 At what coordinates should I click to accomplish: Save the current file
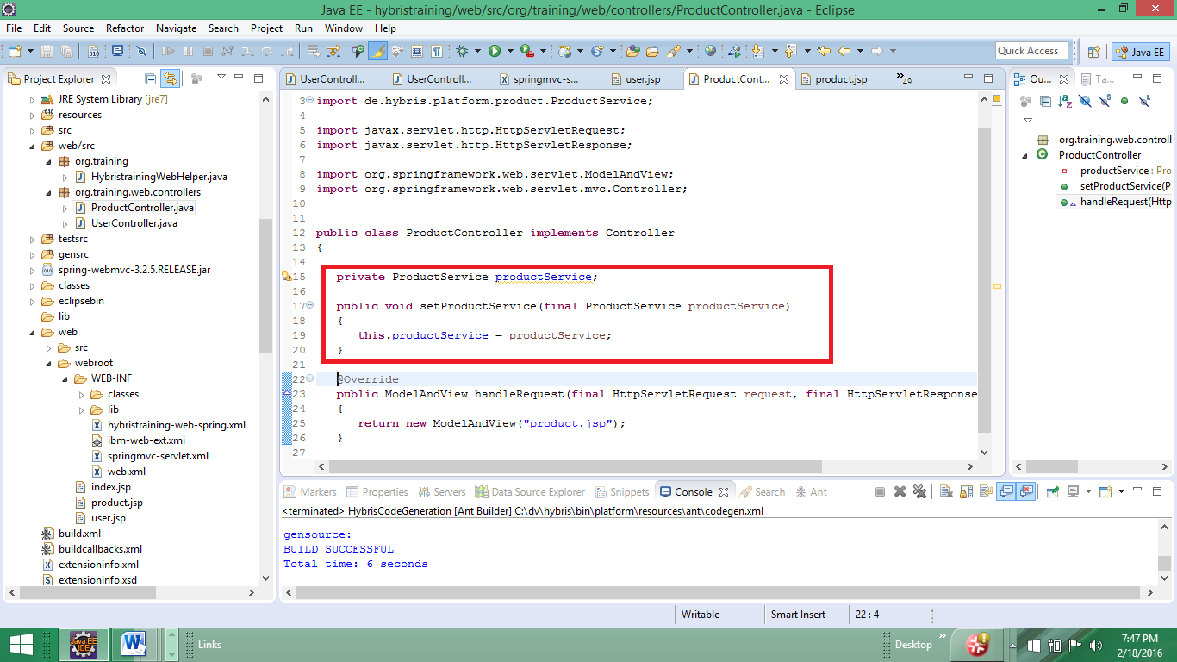pyautogui.click(x=47, y=51)
